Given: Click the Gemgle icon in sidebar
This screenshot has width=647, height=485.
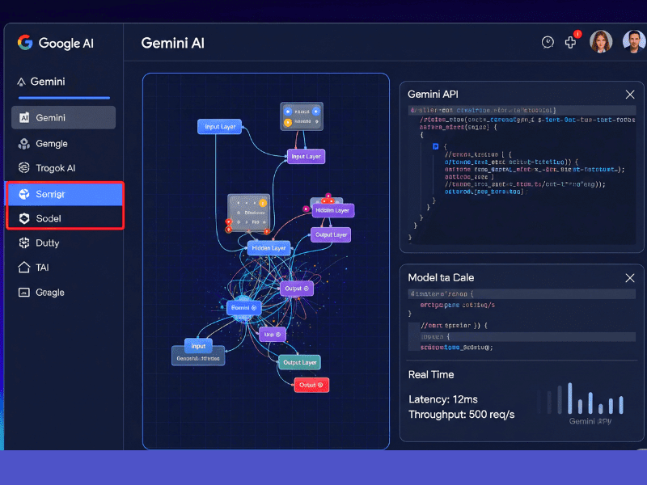Looking at the screenshot, I should (x=24, y=144).
